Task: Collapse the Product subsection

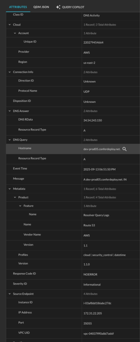Action: [x=15, y=197]
